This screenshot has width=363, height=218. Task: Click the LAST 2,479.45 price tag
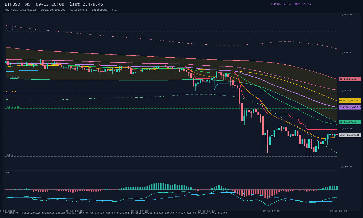(x=350, y=135)
